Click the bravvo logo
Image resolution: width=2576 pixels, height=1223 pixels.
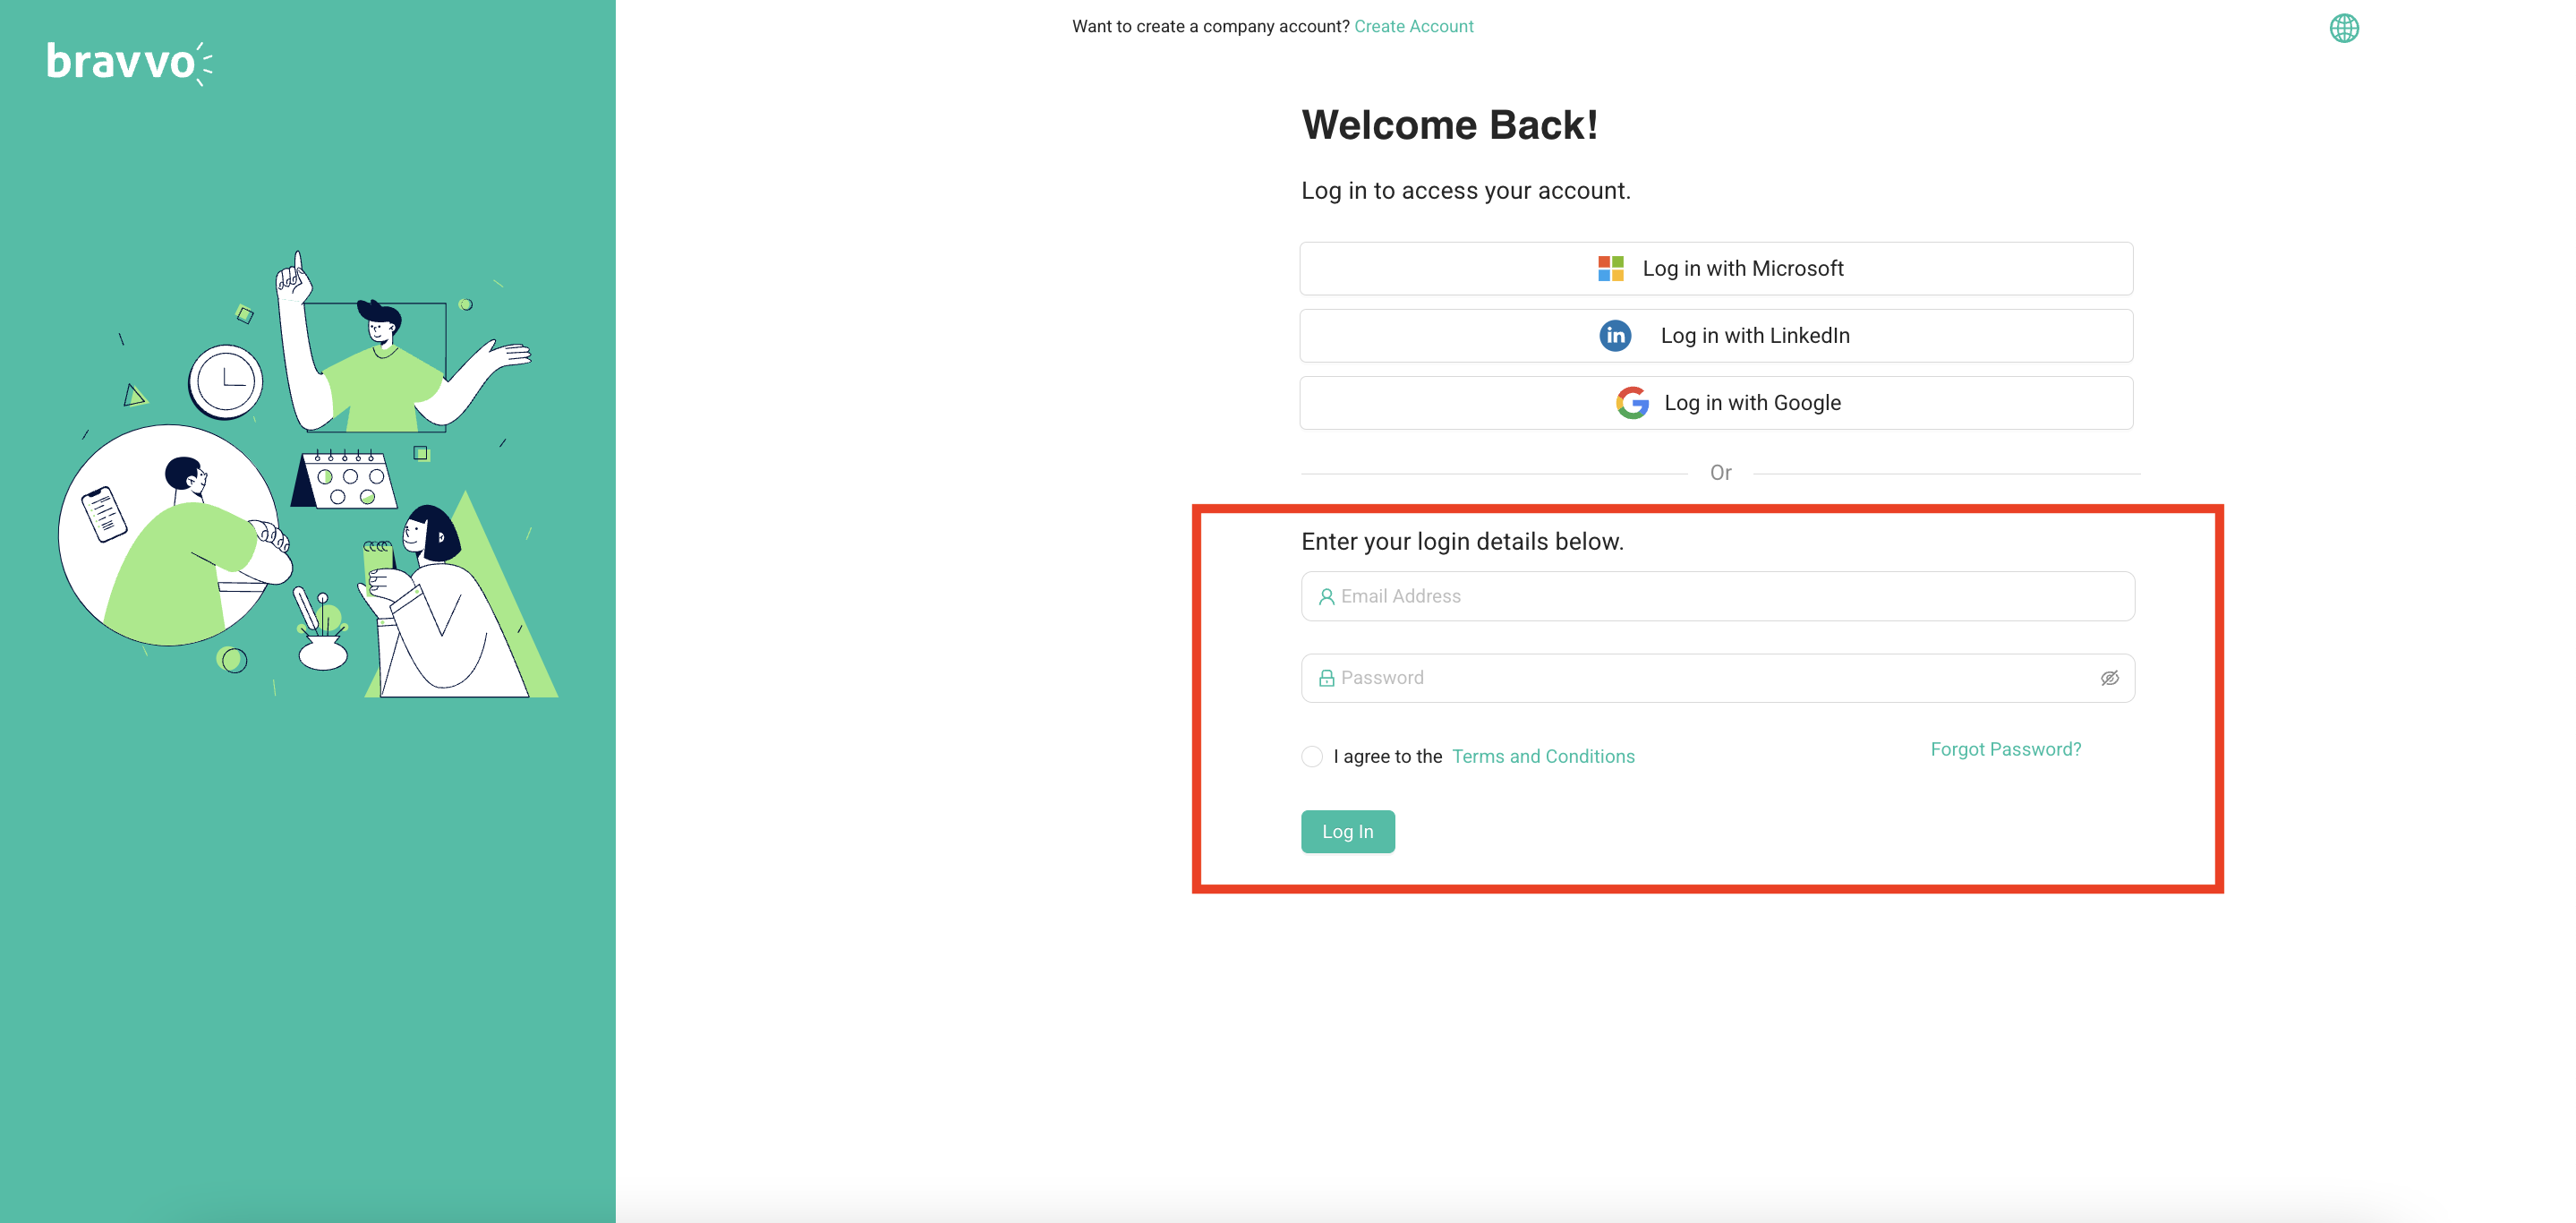[129, 62]
